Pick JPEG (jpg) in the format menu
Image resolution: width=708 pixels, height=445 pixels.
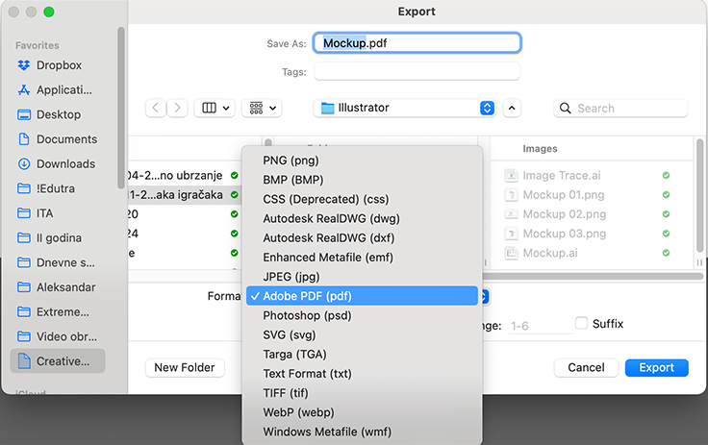click(290, 277)
